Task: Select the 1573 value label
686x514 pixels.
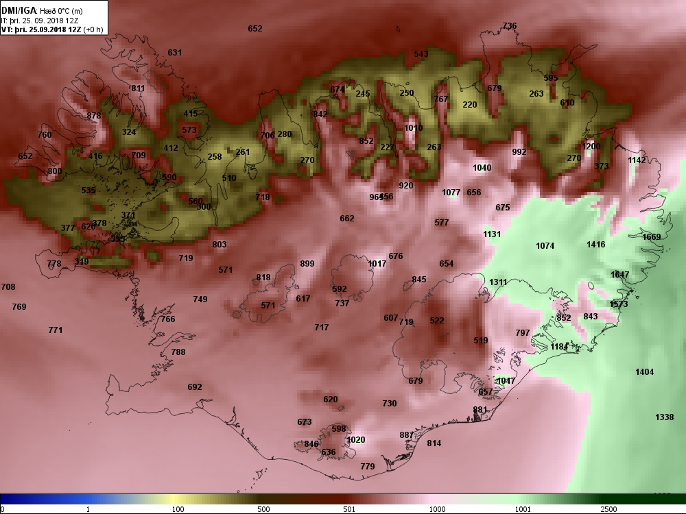Action: 619,304
